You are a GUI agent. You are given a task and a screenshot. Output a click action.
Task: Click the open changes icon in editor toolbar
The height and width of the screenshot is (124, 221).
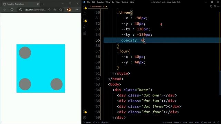211,7
